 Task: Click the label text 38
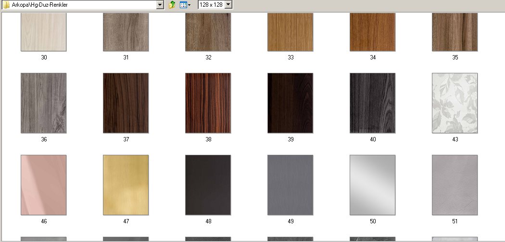[208, 139]
